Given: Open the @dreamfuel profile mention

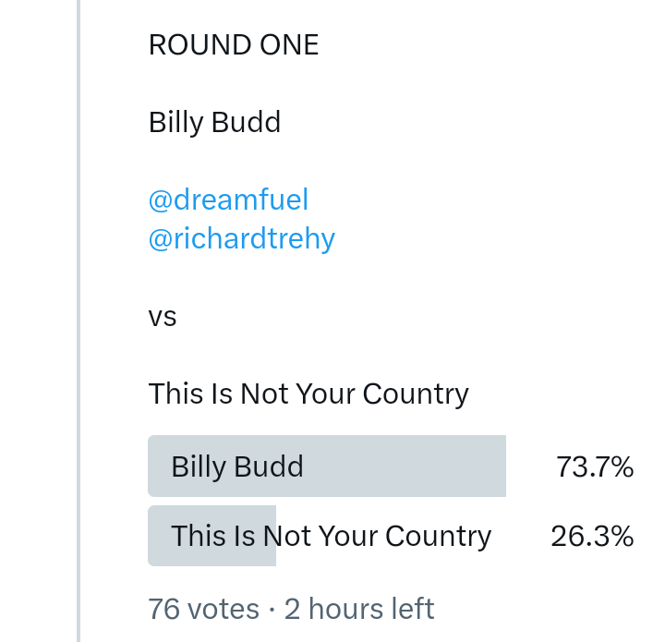Looking at the screenshot, I should pos(228,200).
